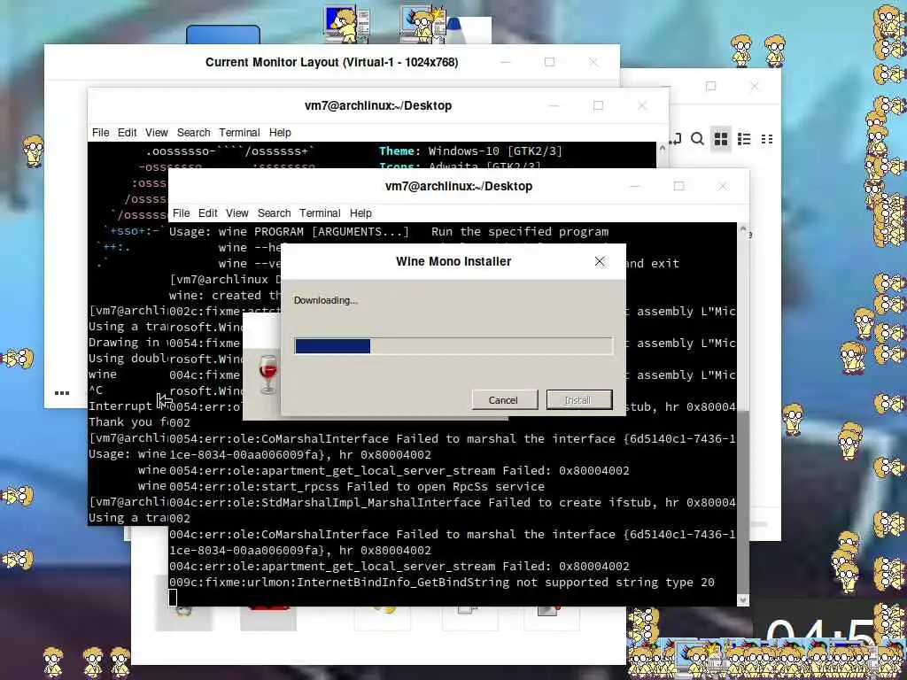Viewport: 907px width, 680px height.
Task: Click Current Monitor Layout title bar
Action: (x=331, y=62)
